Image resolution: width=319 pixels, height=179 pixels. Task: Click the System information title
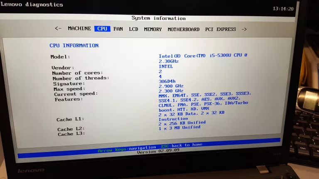[159, 18]
